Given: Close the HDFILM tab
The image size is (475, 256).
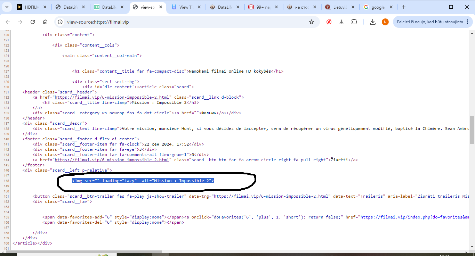Looking at the screenshot, I should click(46, 7).
